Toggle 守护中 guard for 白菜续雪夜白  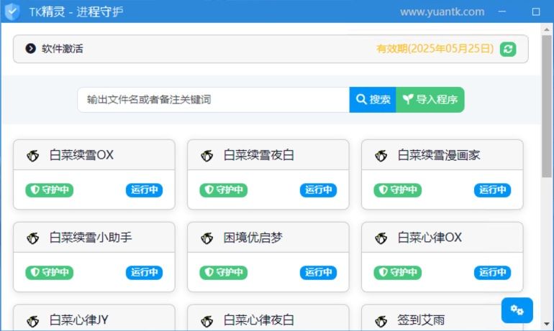coord(224,190)
